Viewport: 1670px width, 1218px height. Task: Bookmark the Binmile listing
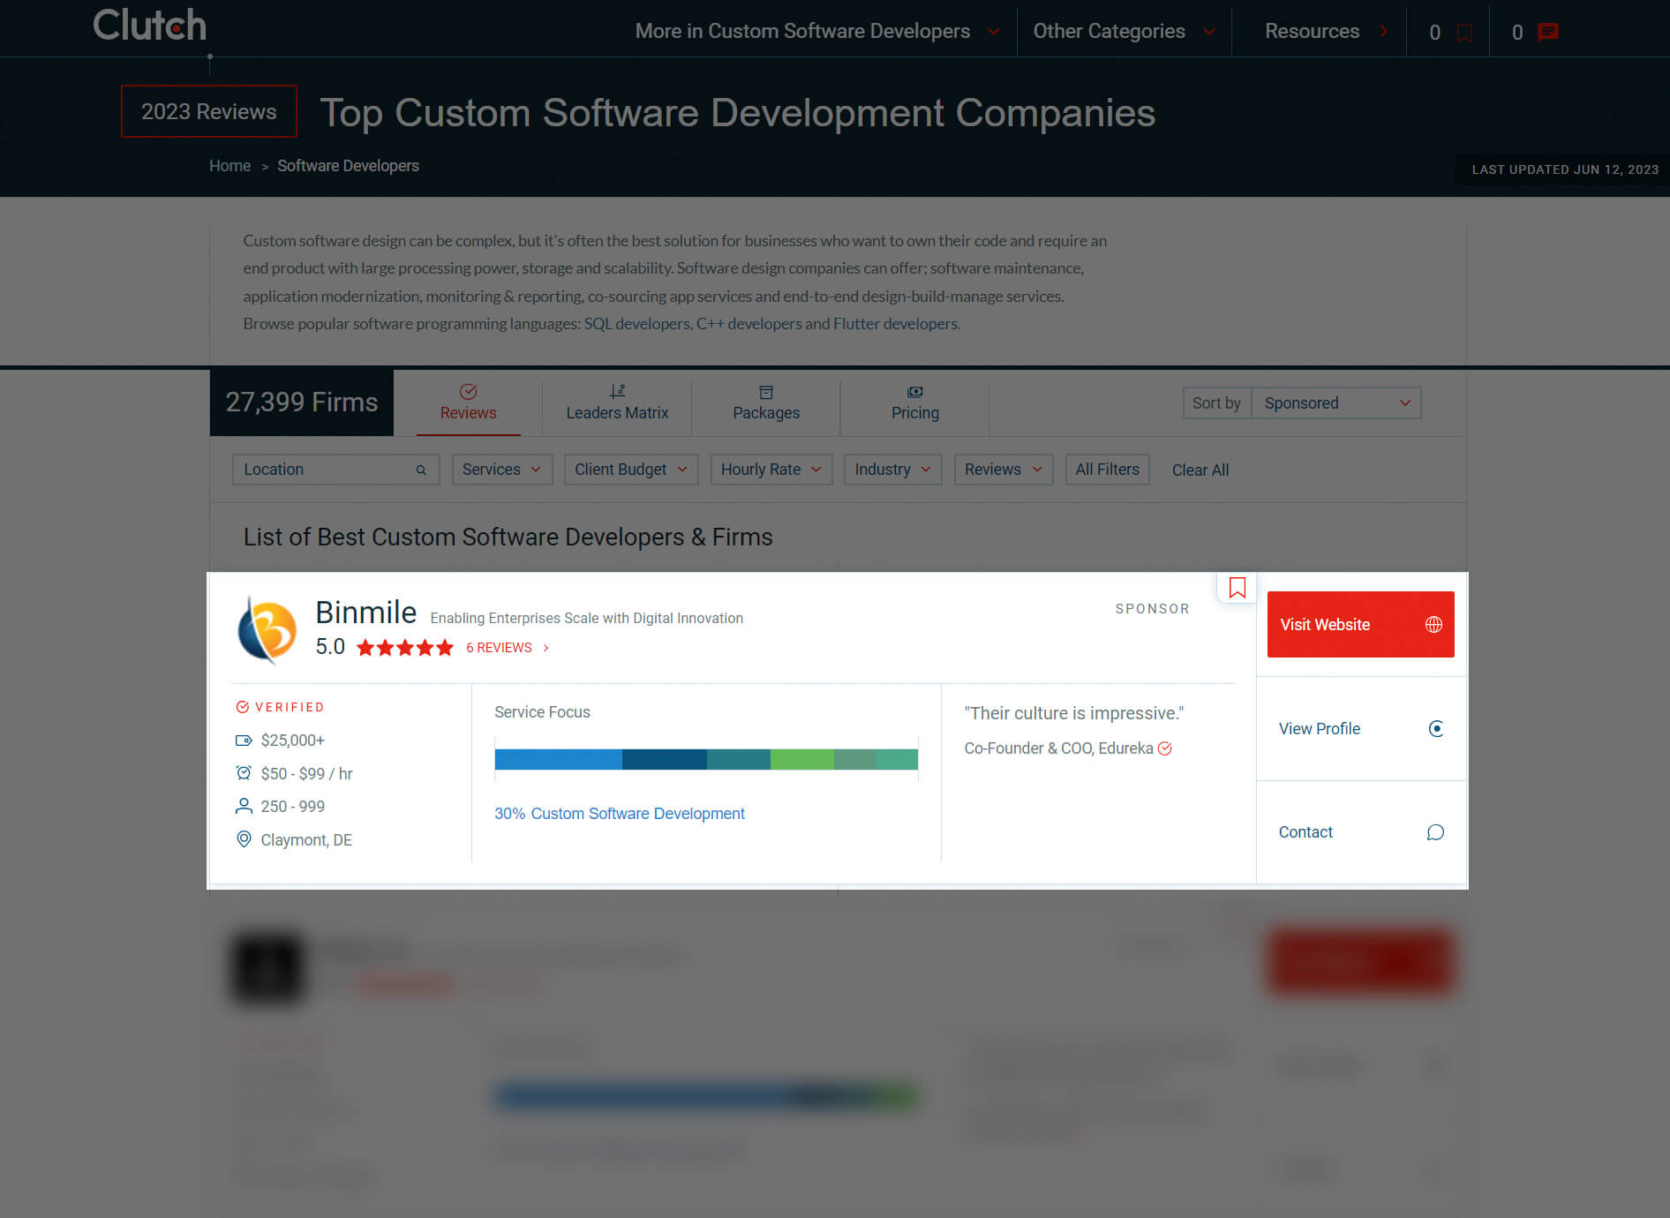click(x=1237, y=588)
